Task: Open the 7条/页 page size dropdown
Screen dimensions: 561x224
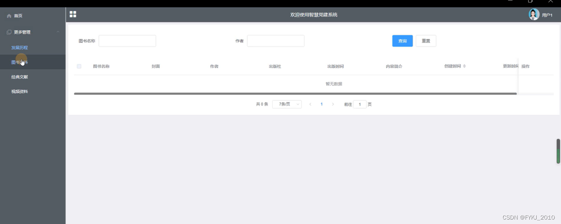Action: (287, 104)
